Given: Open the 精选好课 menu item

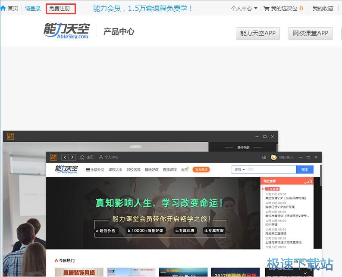Looking at the screenshot, I should [151, 170].
